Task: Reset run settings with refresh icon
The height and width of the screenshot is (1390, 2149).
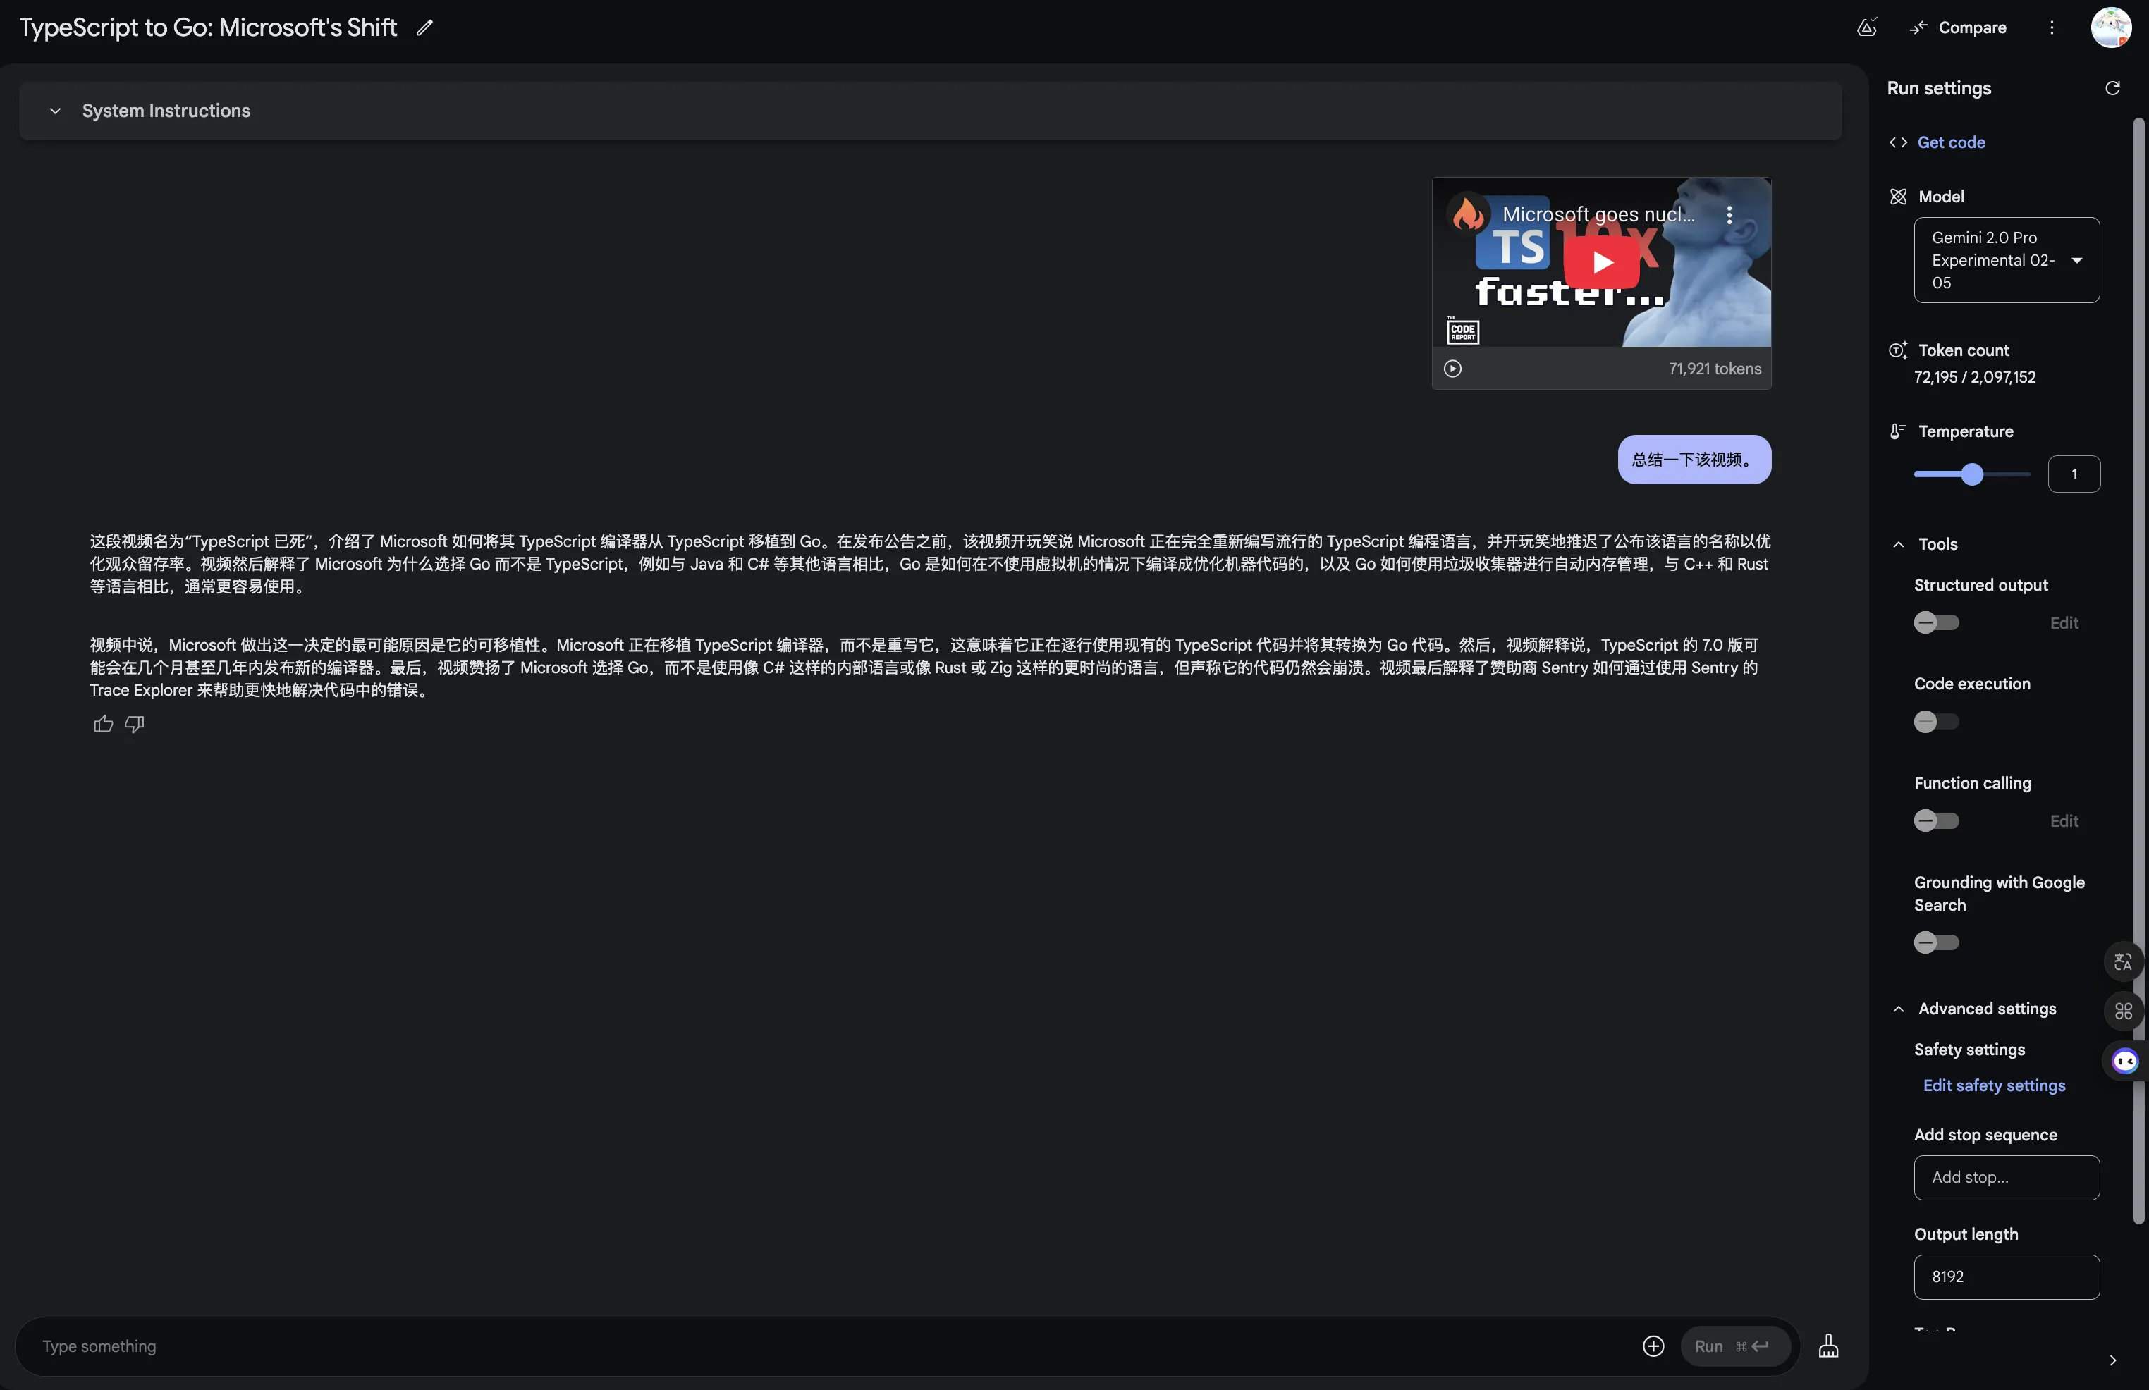Action: coord(2112,88)
